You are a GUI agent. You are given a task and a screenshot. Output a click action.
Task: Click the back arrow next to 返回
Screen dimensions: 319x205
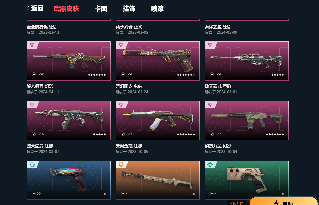pyautogui.click(x=27, y=8)
